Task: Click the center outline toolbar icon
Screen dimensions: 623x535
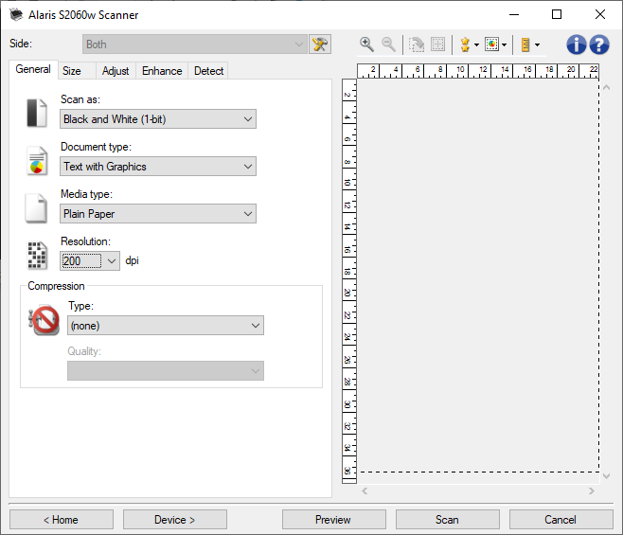Action: (x=437, y=45)
